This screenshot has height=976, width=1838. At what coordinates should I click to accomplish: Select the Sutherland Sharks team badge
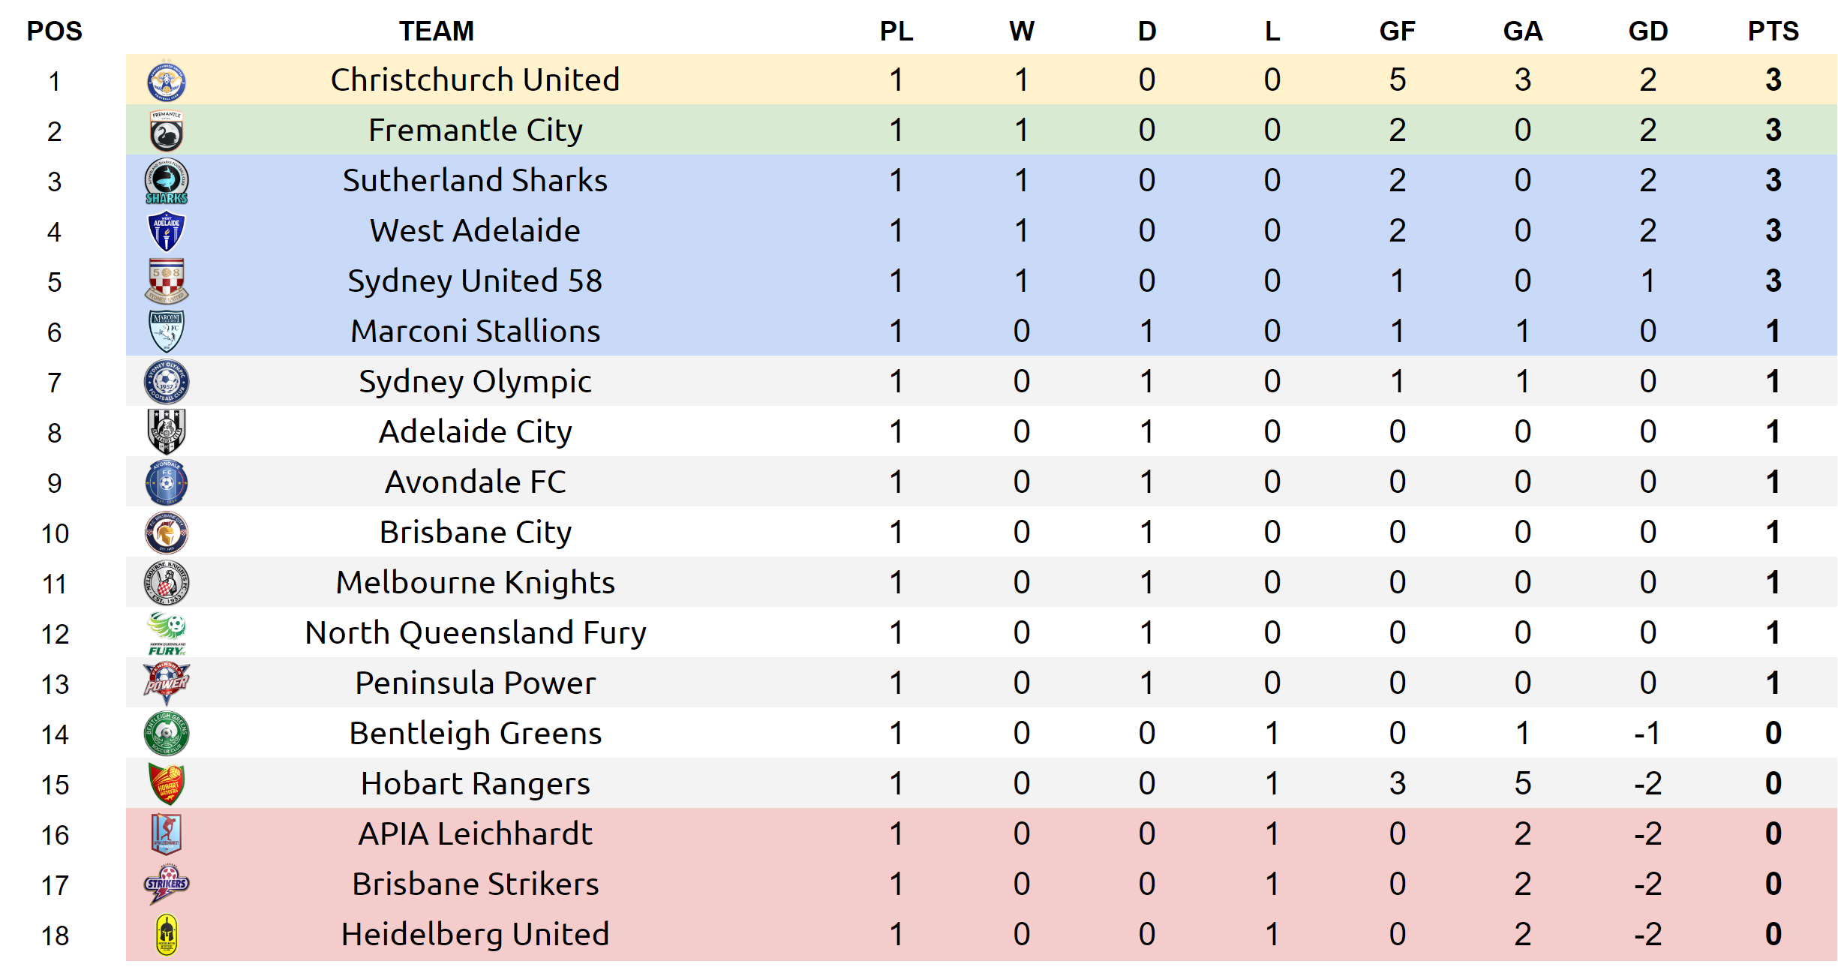(166, 182)
